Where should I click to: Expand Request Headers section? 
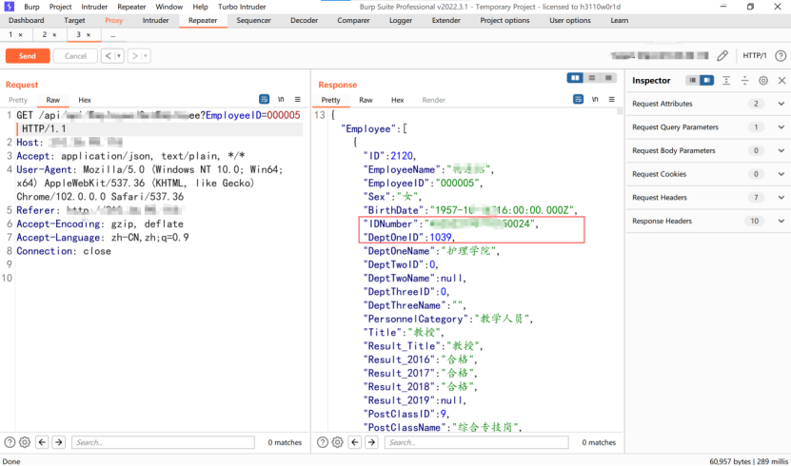781,198
